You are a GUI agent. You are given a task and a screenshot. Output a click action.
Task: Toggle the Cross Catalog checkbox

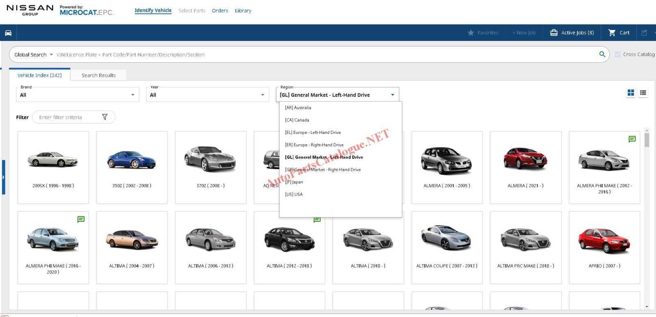click(x=618, y=54)
